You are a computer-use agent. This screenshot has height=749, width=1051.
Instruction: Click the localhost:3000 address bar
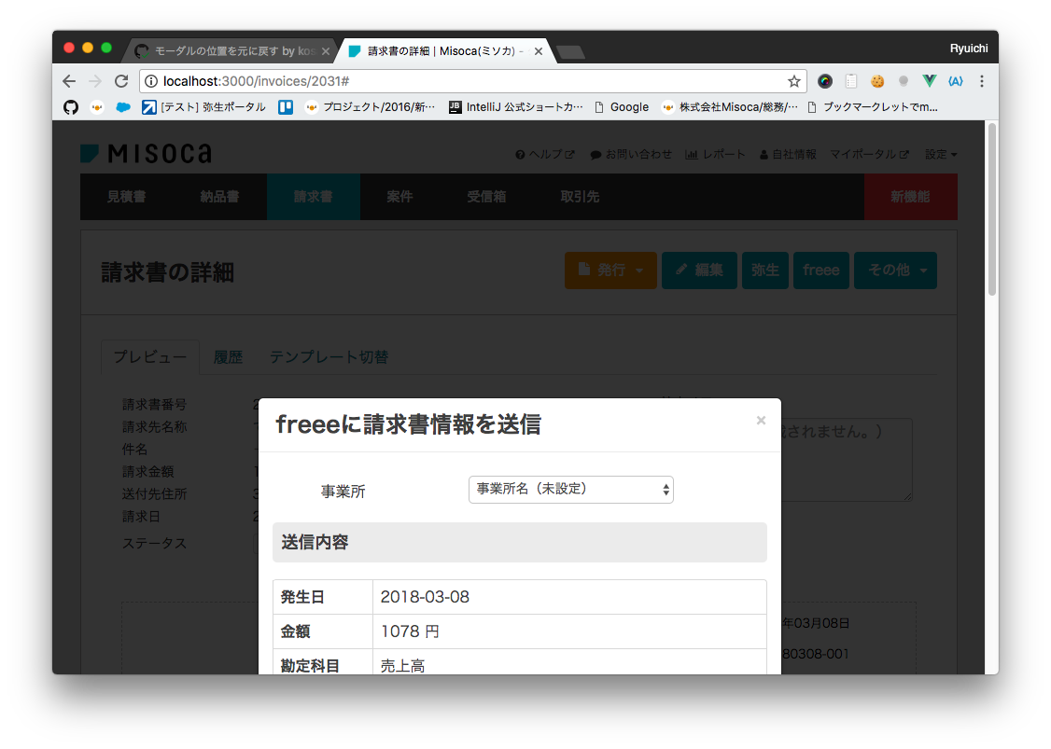point(472,81)
